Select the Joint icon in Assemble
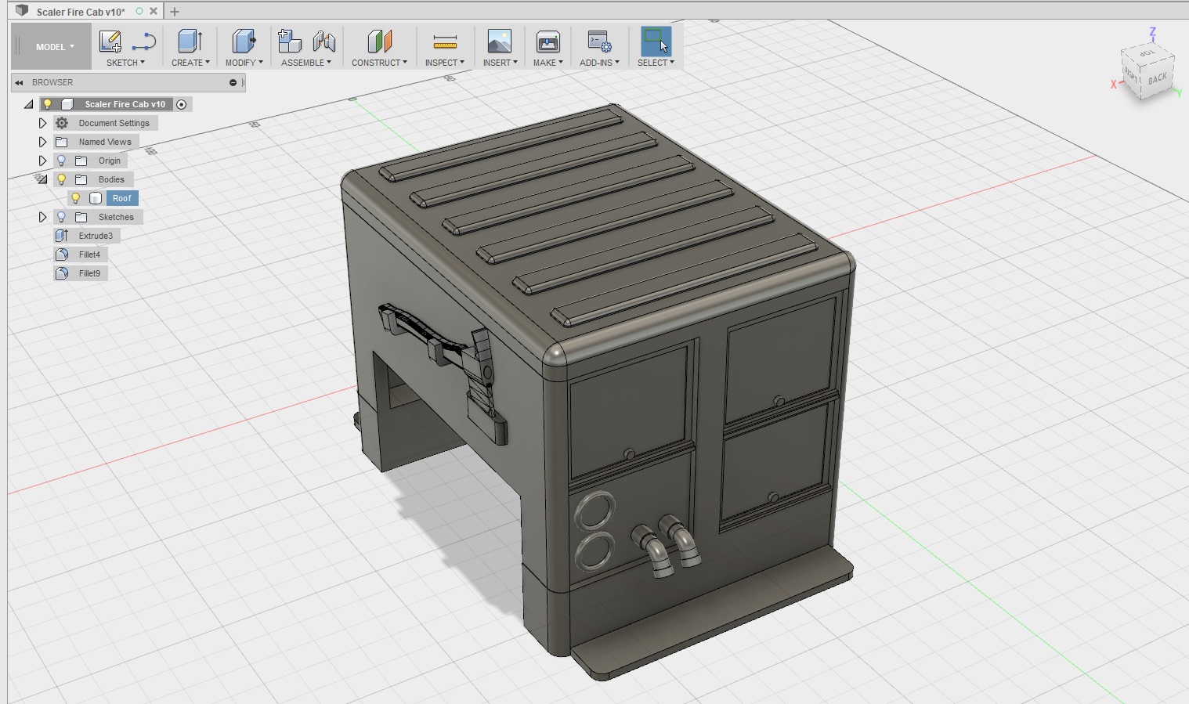 (x=323, y=42)
